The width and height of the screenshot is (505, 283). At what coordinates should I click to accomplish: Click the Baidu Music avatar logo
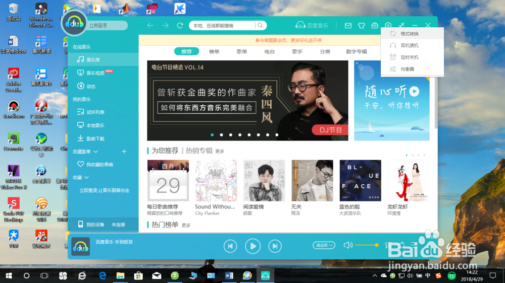click(74, 24)
